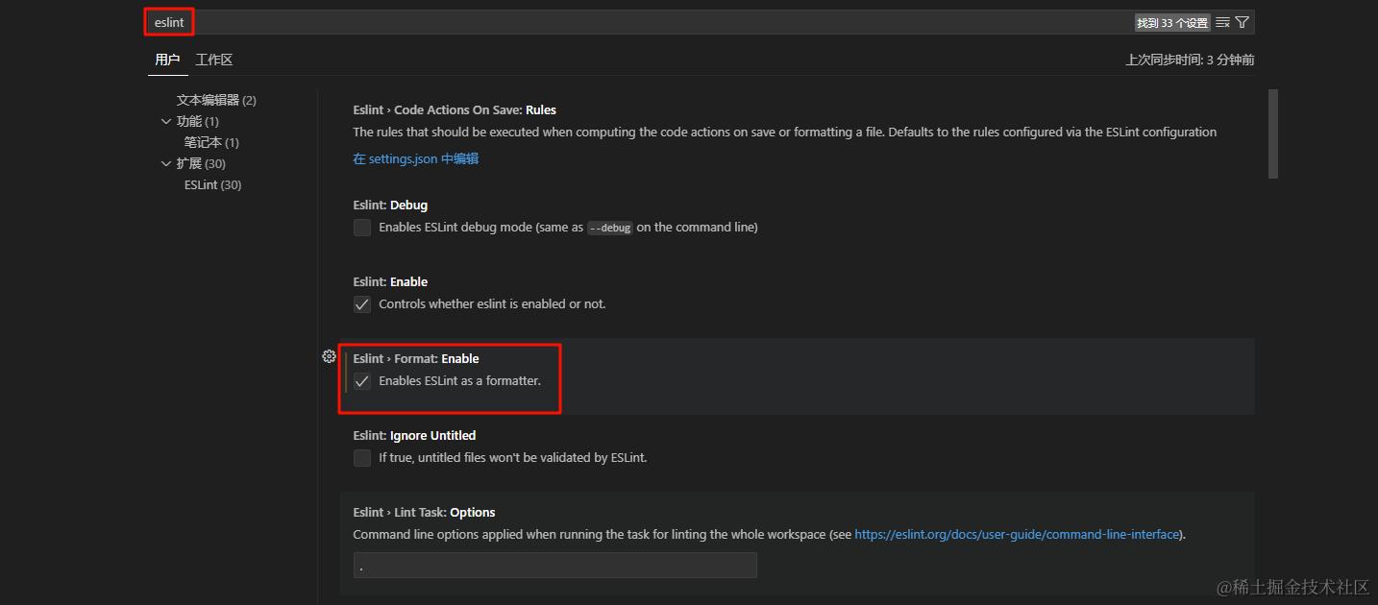
Task: Open the settings filter funnel icon
Action: coord(1243,22)
